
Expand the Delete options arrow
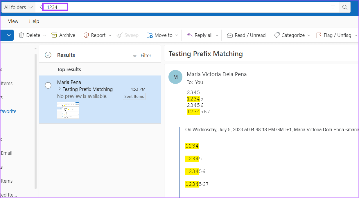click(x=44, y=35)
